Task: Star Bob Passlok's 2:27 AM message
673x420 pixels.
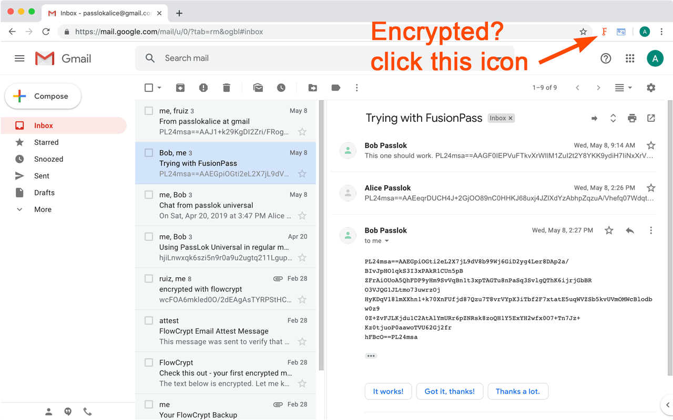Action: tap(608, 230)
